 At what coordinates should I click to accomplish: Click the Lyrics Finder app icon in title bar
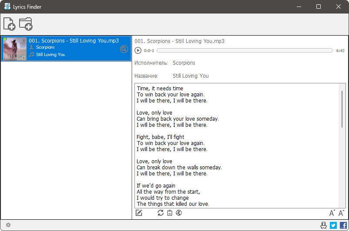coord(7,7)
